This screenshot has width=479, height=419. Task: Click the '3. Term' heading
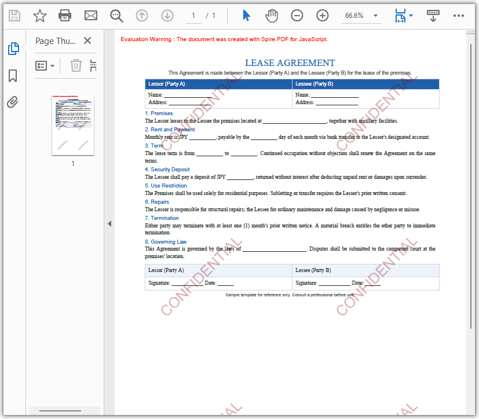click(154, 146)
